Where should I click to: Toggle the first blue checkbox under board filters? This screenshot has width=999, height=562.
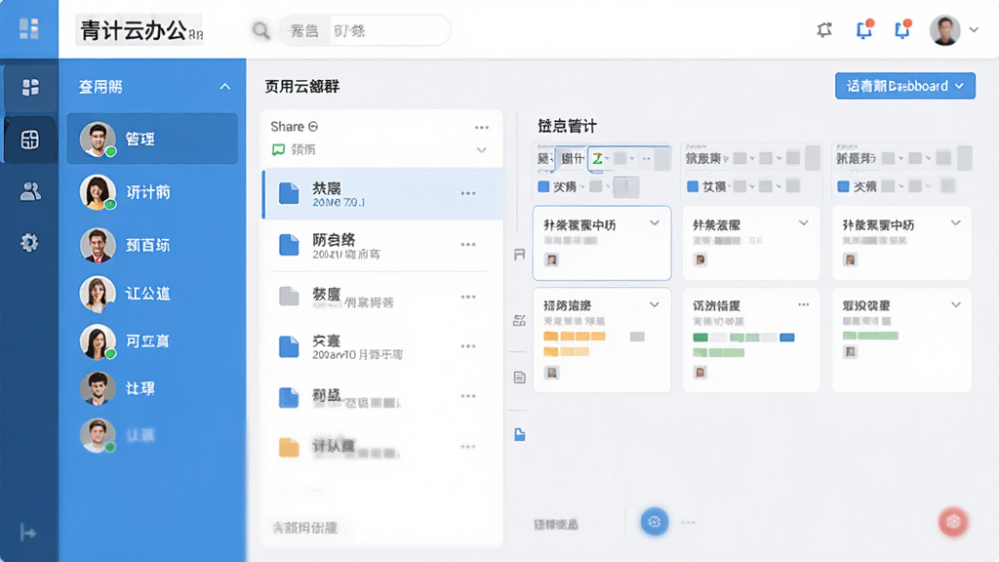(543, 186)
